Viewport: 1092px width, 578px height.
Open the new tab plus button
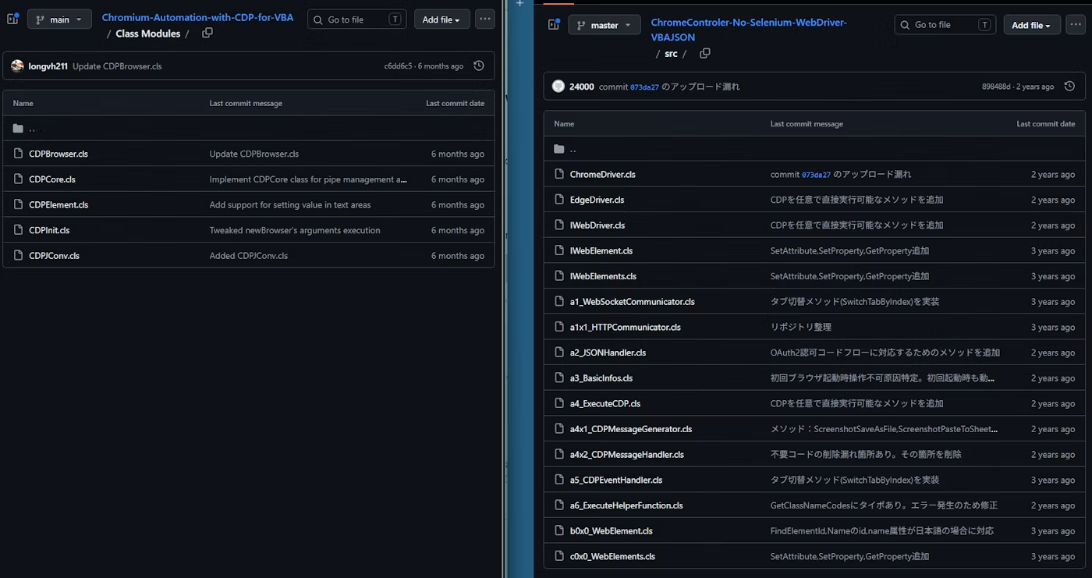(x=520, y=4)
